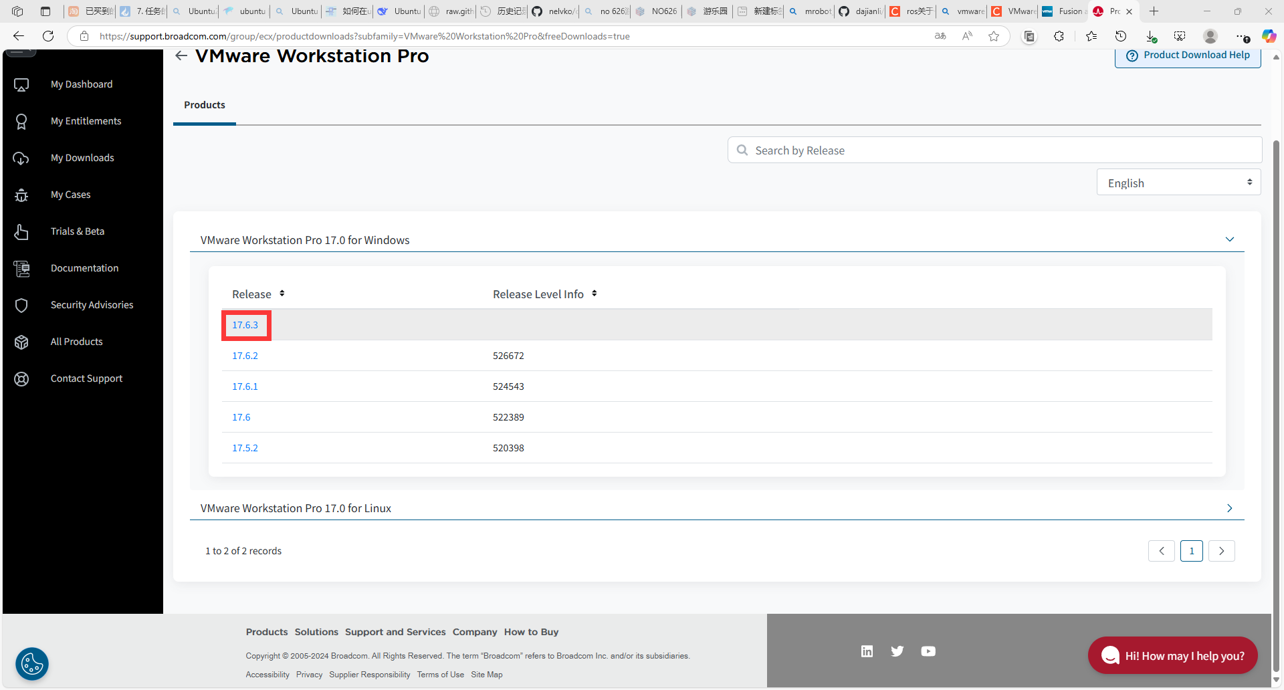Viewport: 1284px width, 690px height.
Task: Click the My Downloads cloud icon
Action: [21, 158]
